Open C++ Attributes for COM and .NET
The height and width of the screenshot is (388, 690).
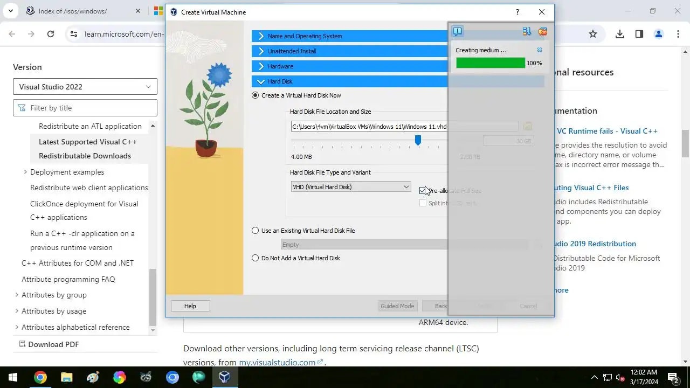click(x=78, y=263)
